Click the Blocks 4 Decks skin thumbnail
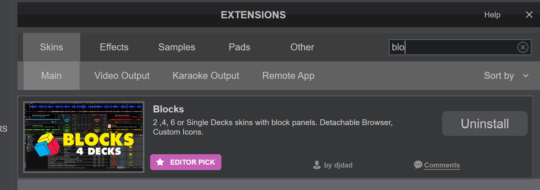 [84, 137]
